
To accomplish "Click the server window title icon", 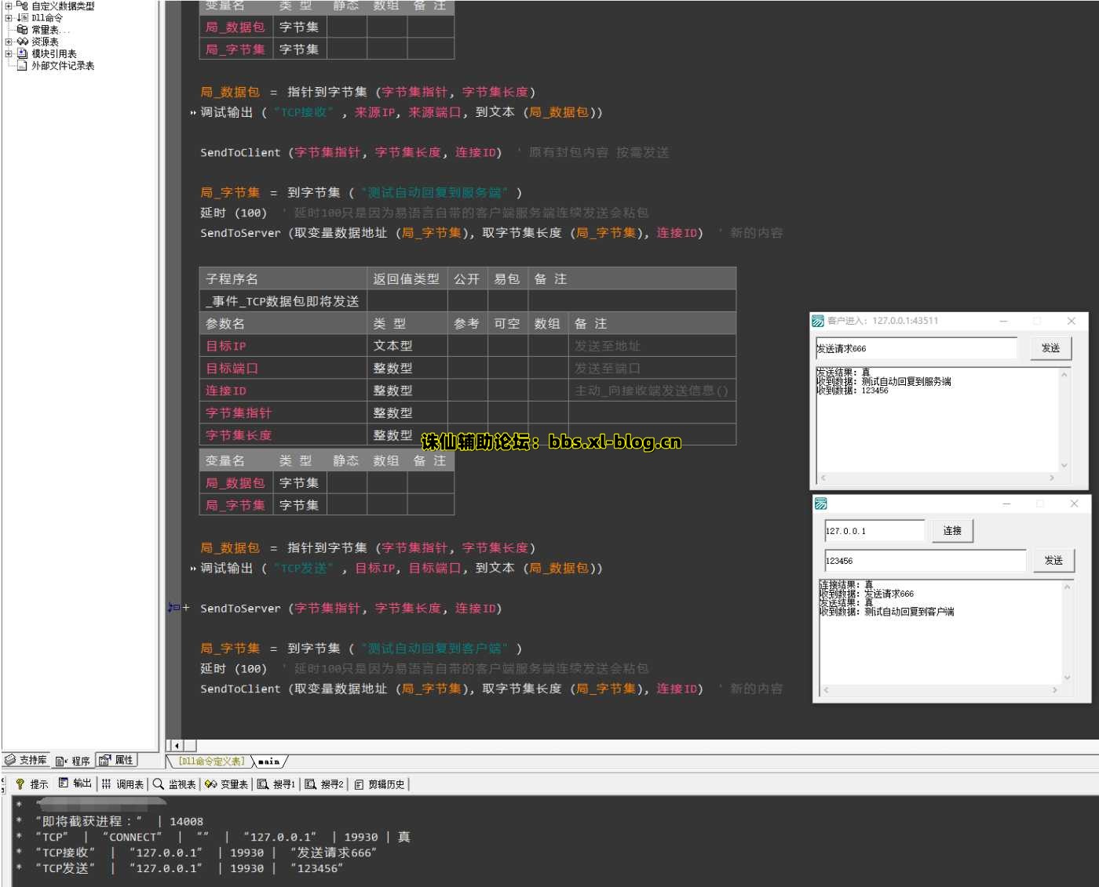I will tap(818, 321).
